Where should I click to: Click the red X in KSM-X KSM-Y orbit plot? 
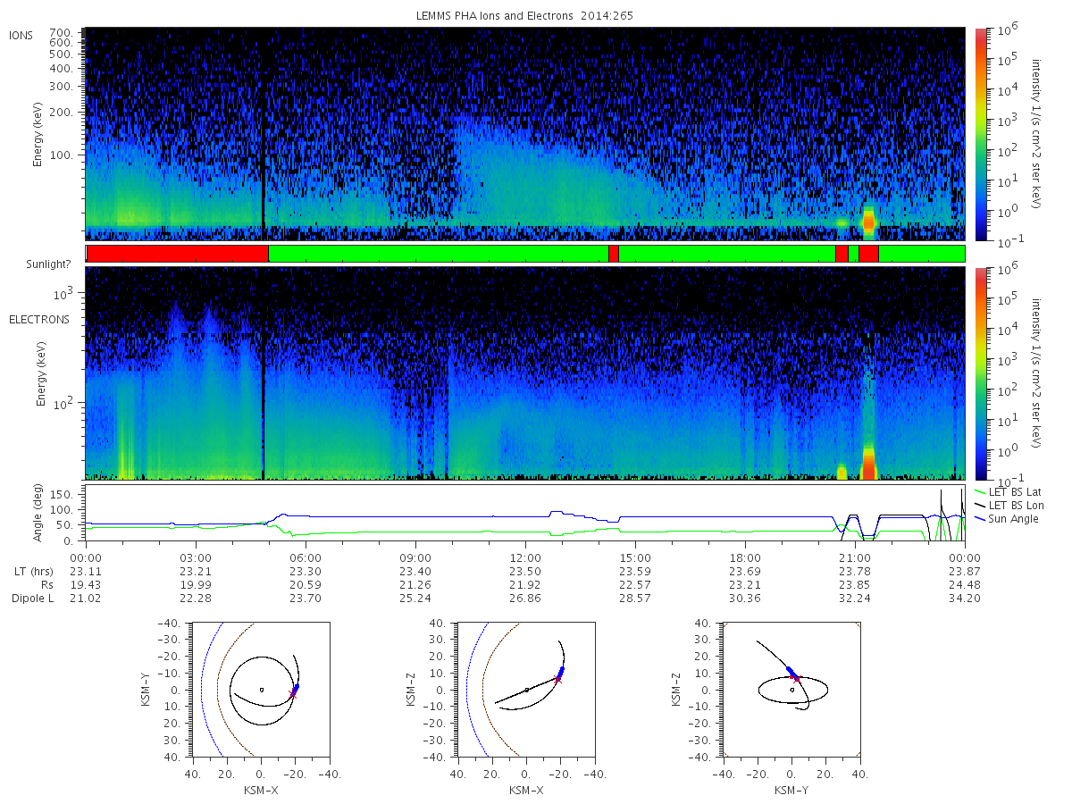(x=292, y=694)
